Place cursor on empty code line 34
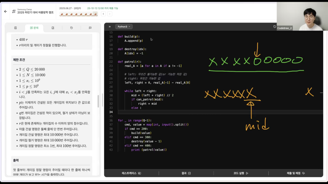328x184 pixels. click(220, 112)
